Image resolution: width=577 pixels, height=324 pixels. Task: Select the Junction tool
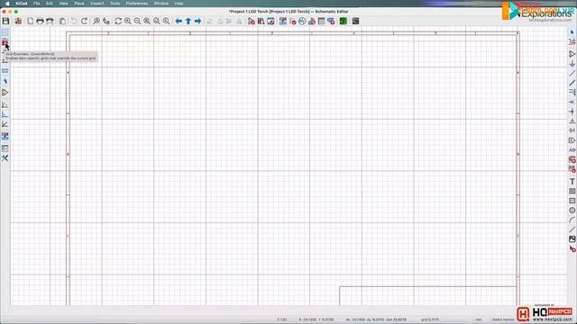pyautogui.click(x=572, y=112)
